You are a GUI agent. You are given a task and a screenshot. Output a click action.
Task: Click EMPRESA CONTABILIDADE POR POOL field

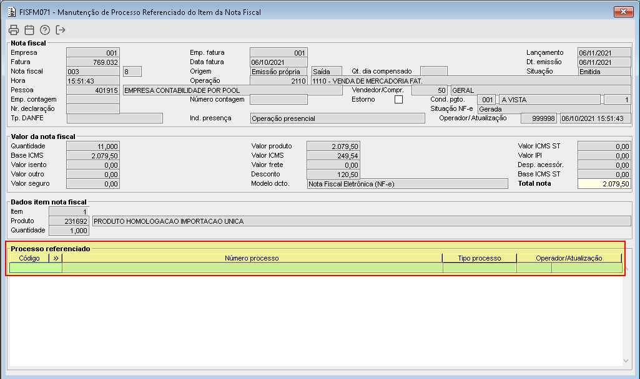(233, 90)
